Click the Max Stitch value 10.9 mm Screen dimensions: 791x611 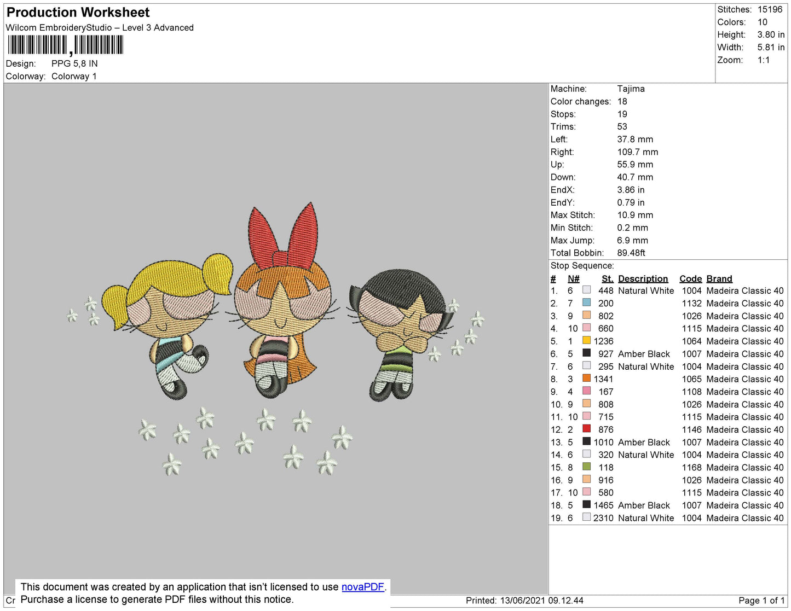pos(635,215)
